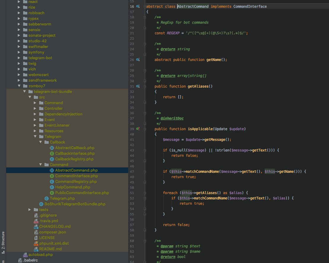Fold the isApplicable method at line 39
The image size is (329, 263).
[x=145, y=129]
